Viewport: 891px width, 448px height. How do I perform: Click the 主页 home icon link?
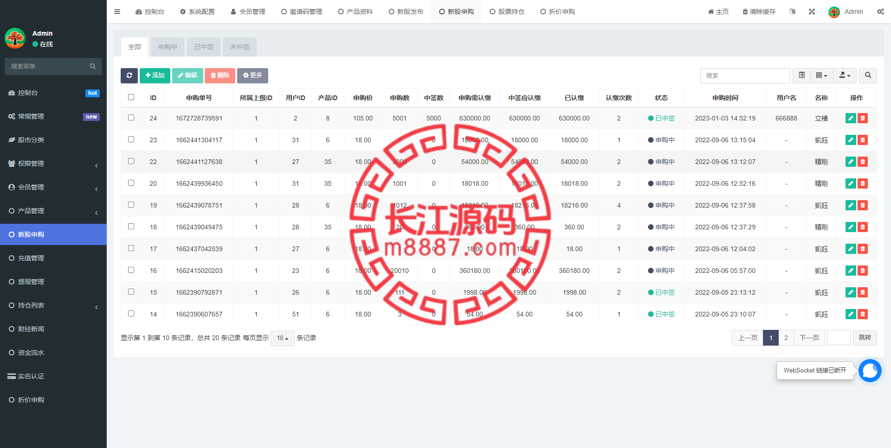(x=718, y=12)
